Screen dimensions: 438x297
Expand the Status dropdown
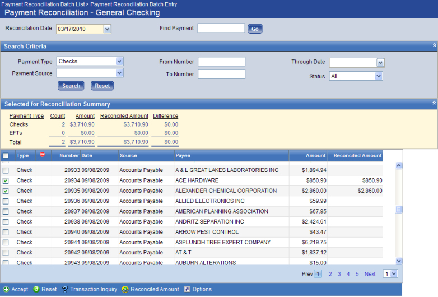tap(379, 76)
